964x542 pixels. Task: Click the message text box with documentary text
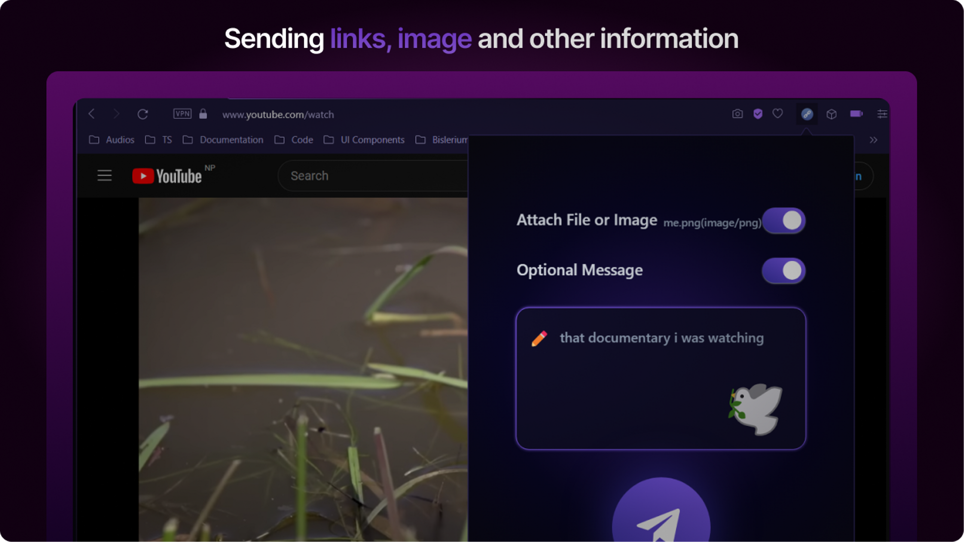pos(660,379)
